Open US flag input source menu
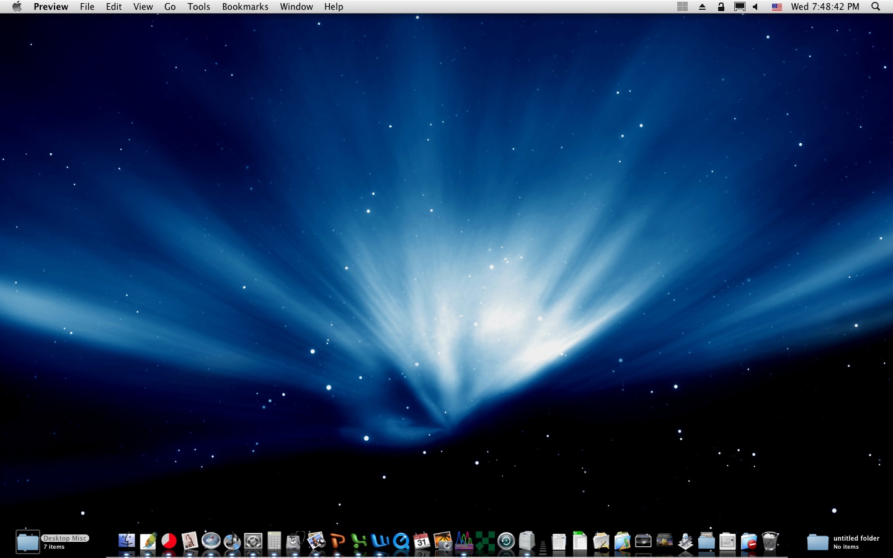The width and height of the screenshot is (893, 558). [x=776, y=7]
